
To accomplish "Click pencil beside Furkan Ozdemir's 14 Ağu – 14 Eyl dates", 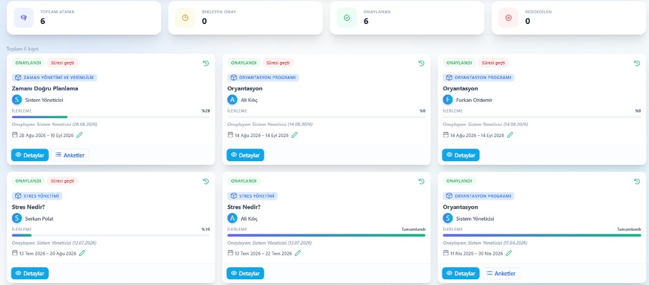I will pos(510,135).
